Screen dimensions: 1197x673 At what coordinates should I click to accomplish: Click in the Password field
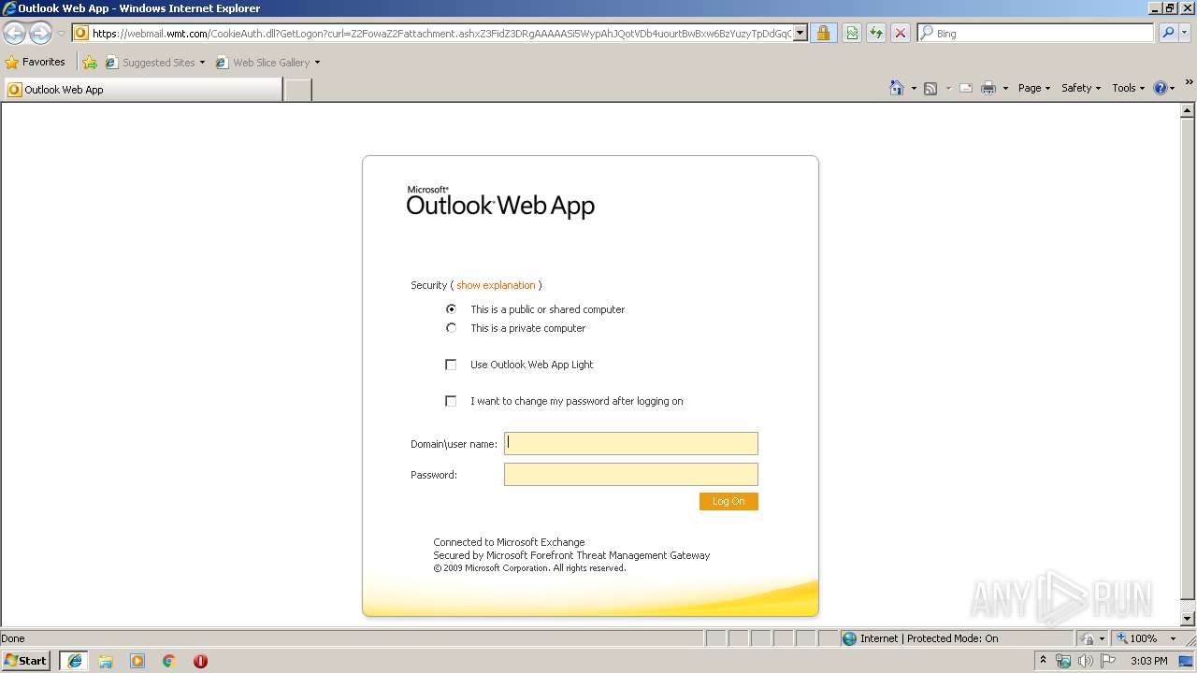click(631, 474)
